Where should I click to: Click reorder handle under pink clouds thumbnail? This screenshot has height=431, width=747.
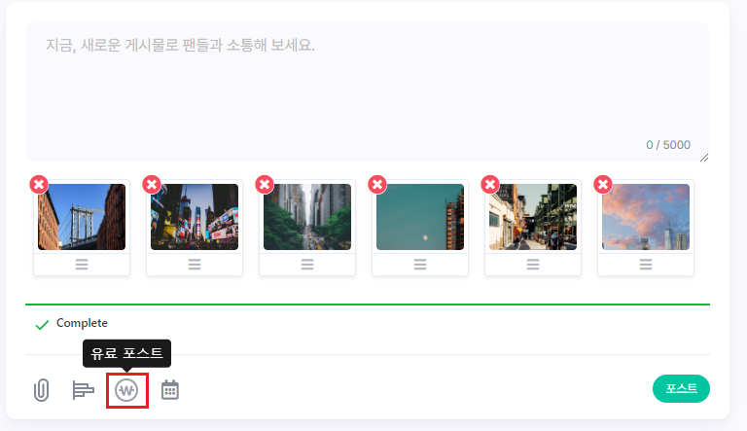646,264
